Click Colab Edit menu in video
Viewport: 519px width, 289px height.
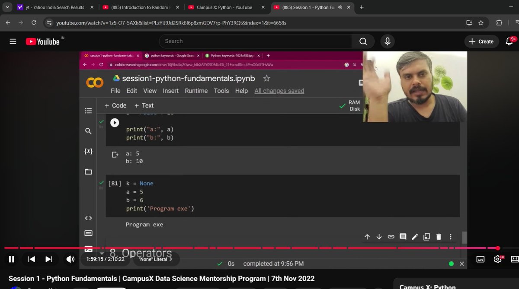tap(132, 91)
